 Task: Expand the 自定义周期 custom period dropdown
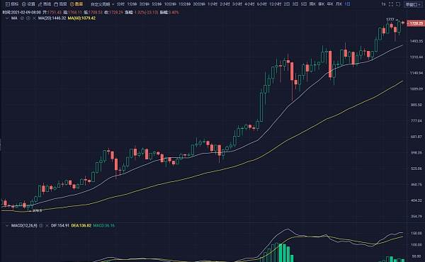[102, 4]
